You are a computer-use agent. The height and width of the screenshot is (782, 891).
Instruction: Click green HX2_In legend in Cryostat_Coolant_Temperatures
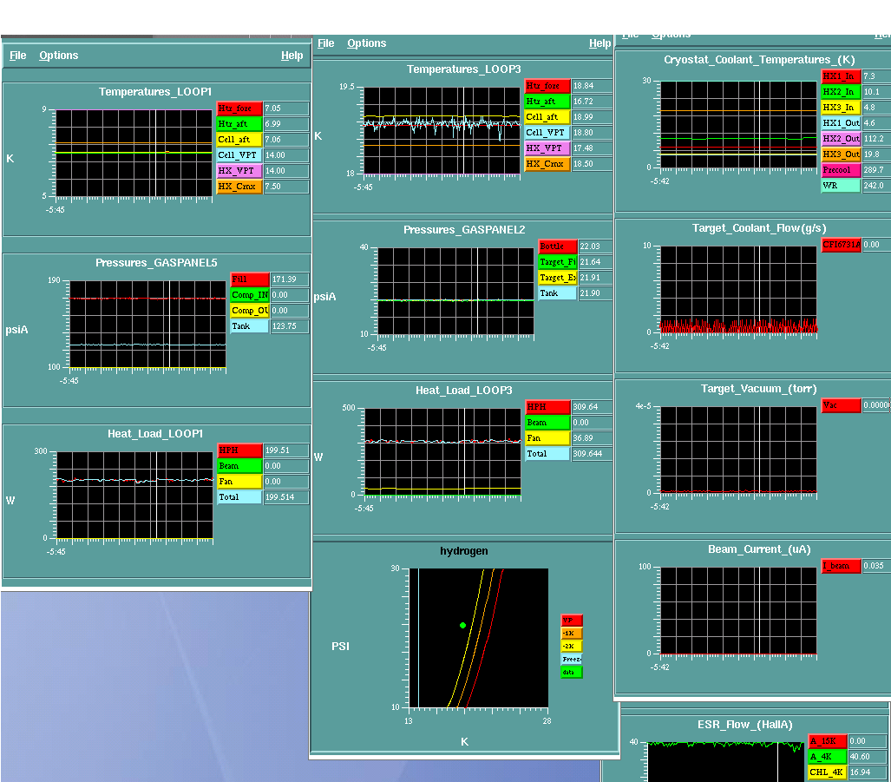tap(841, 92)
